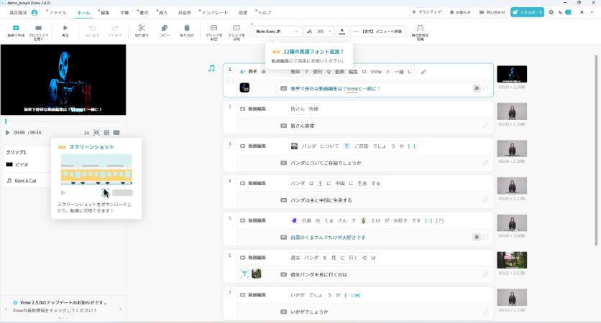The image size is (601, 323).
Task: Click the video effect thumbnail icon in clip 1
Action: click(x=244, y=88)
